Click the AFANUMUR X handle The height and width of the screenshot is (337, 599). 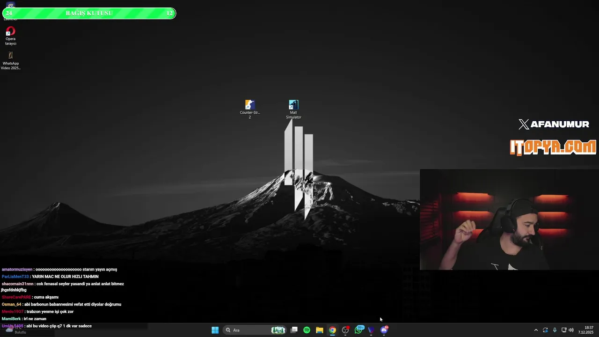point(554,124)
